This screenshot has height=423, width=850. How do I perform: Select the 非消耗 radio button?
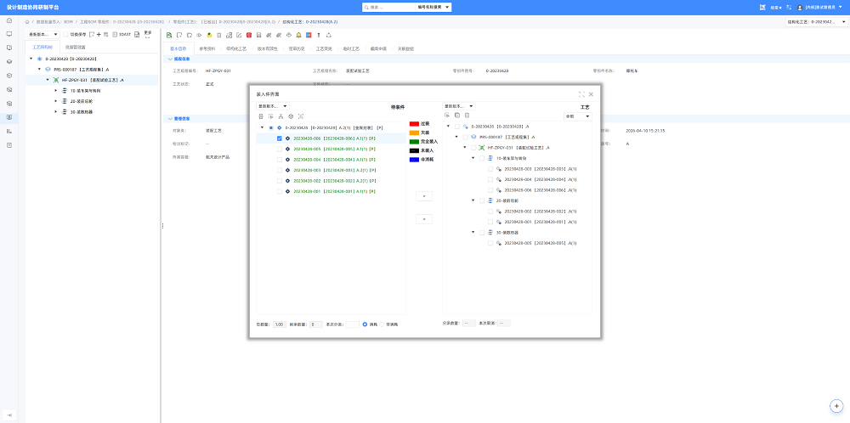[x=382, y=324]
